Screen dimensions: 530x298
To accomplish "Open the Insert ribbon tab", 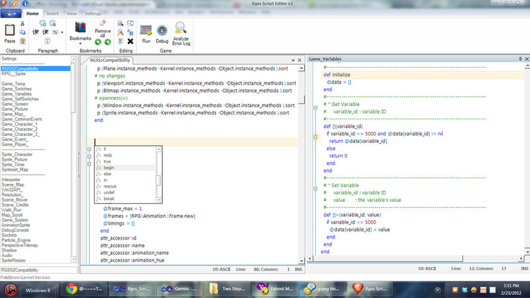I will click(52, 14).
